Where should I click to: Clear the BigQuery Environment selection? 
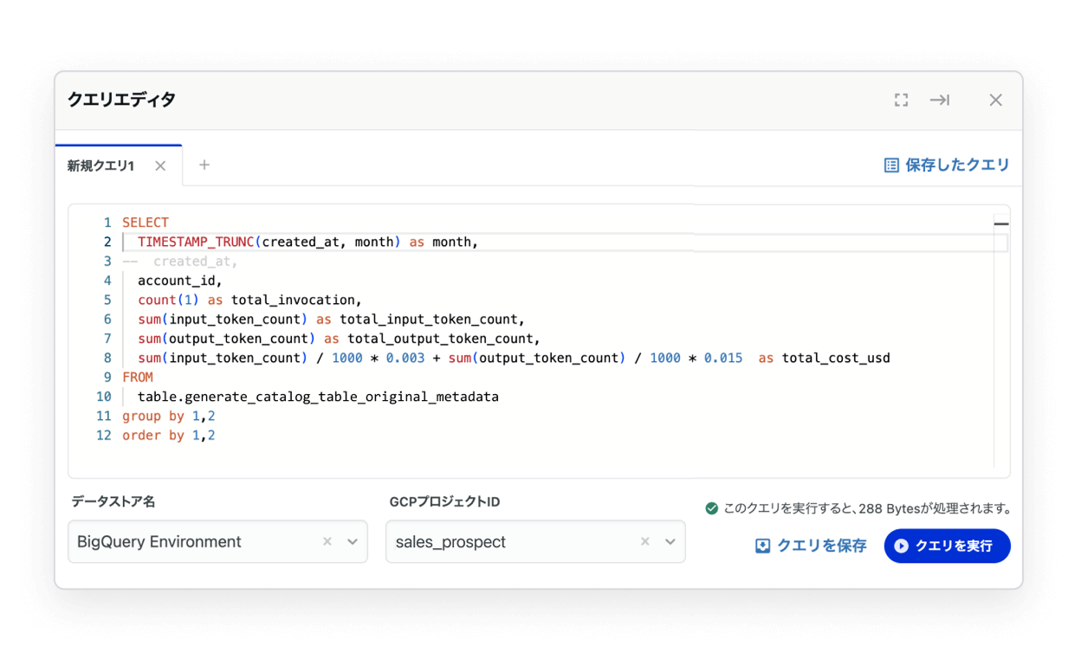pos(327,542)
